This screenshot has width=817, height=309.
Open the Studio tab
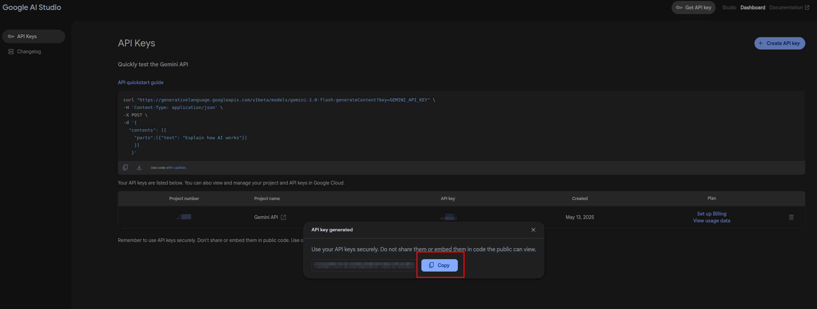pyautogui.click(x=729, y=8)
